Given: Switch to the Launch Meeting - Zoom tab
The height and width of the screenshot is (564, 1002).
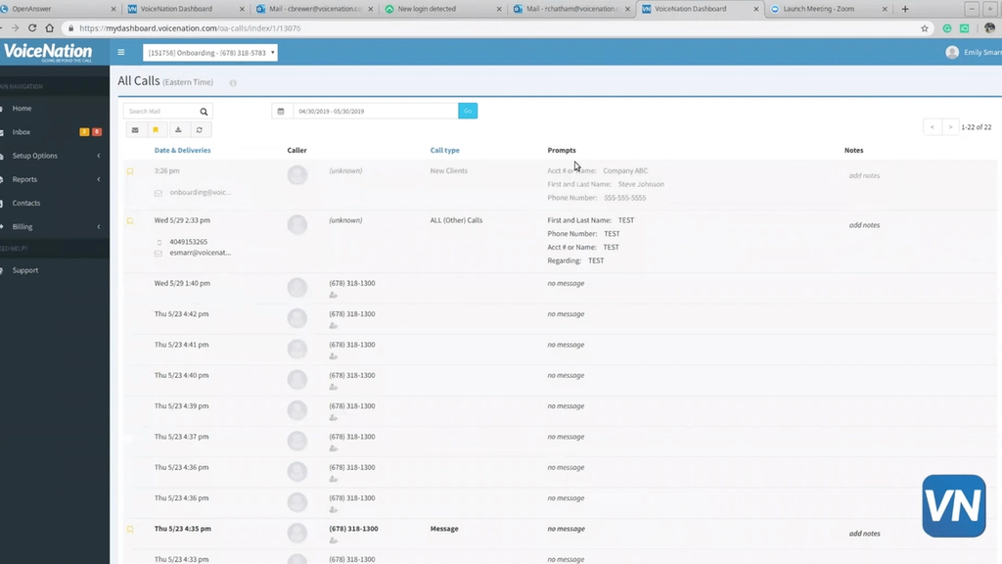Looking at the screenshot, I should (x=830, y=9).
